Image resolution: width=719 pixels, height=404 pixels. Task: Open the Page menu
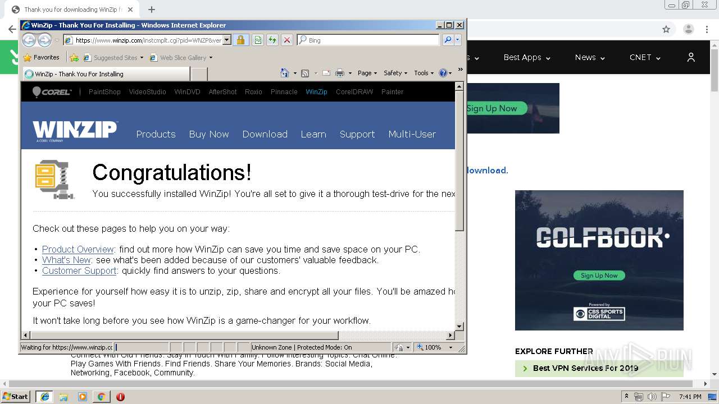[x=367, y=73]
